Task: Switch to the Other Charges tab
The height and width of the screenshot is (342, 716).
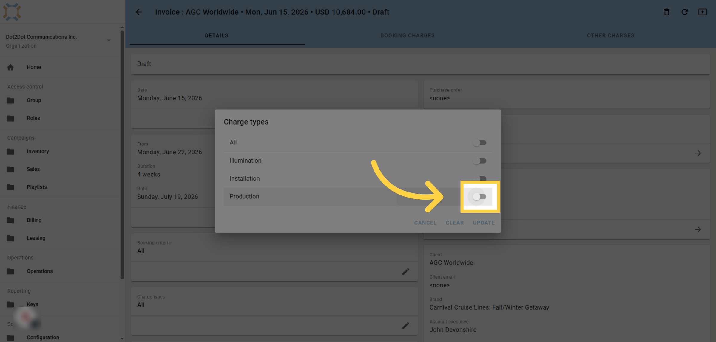Action: point(611,35)
